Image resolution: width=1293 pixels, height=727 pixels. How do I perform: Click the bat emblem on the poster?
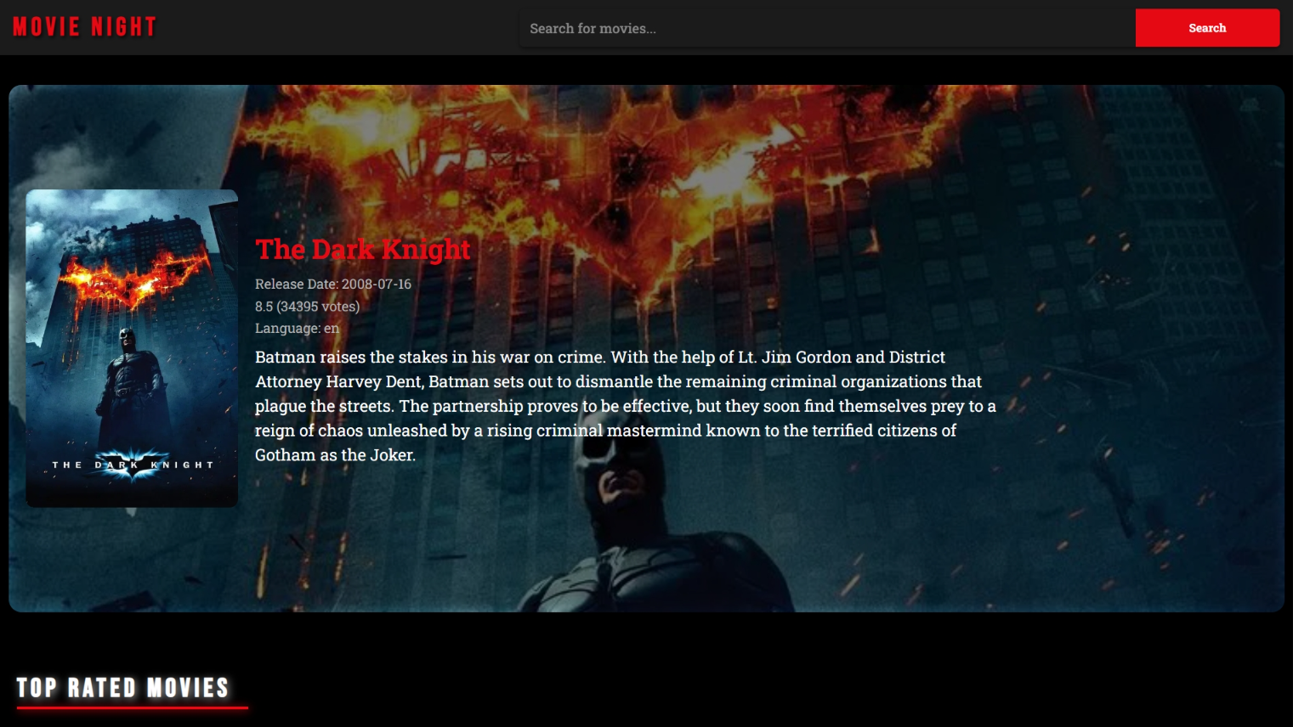(132, 463)
